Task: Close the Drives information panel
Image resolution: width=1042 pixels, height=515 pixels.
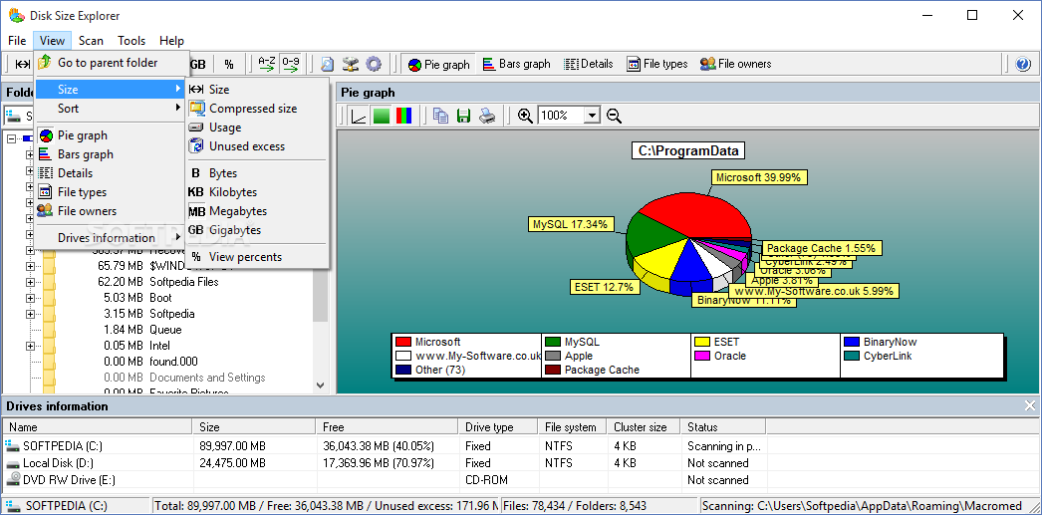Action: [1030, 406]
